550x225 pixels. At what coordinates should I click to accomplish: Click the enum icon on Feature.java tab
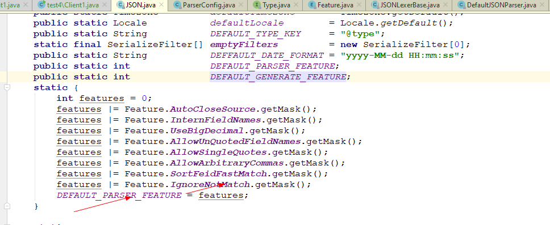pos(312,5)
